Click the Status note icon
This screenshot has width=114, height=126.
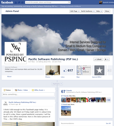pyautogui.click(x=5, y=90)
